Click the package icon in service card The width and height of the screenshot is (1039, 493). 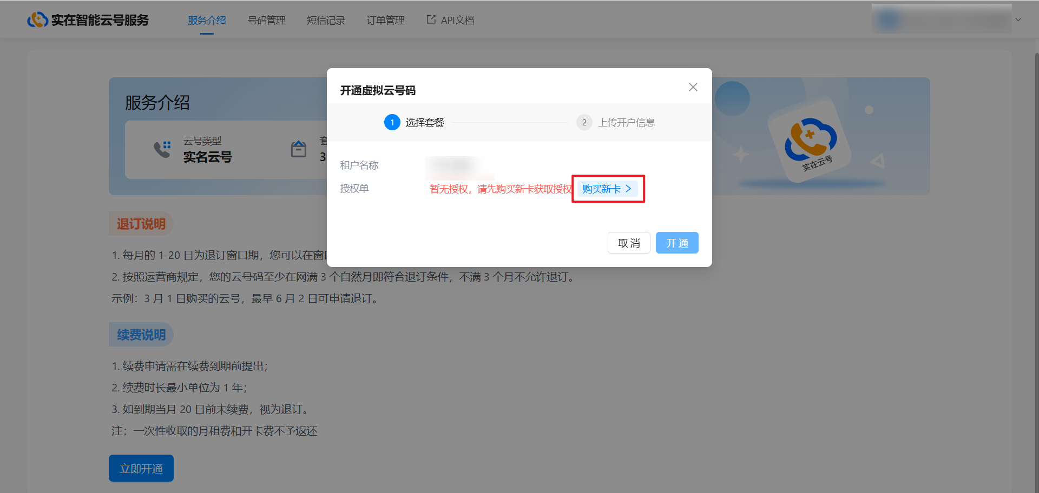point(299,149)
